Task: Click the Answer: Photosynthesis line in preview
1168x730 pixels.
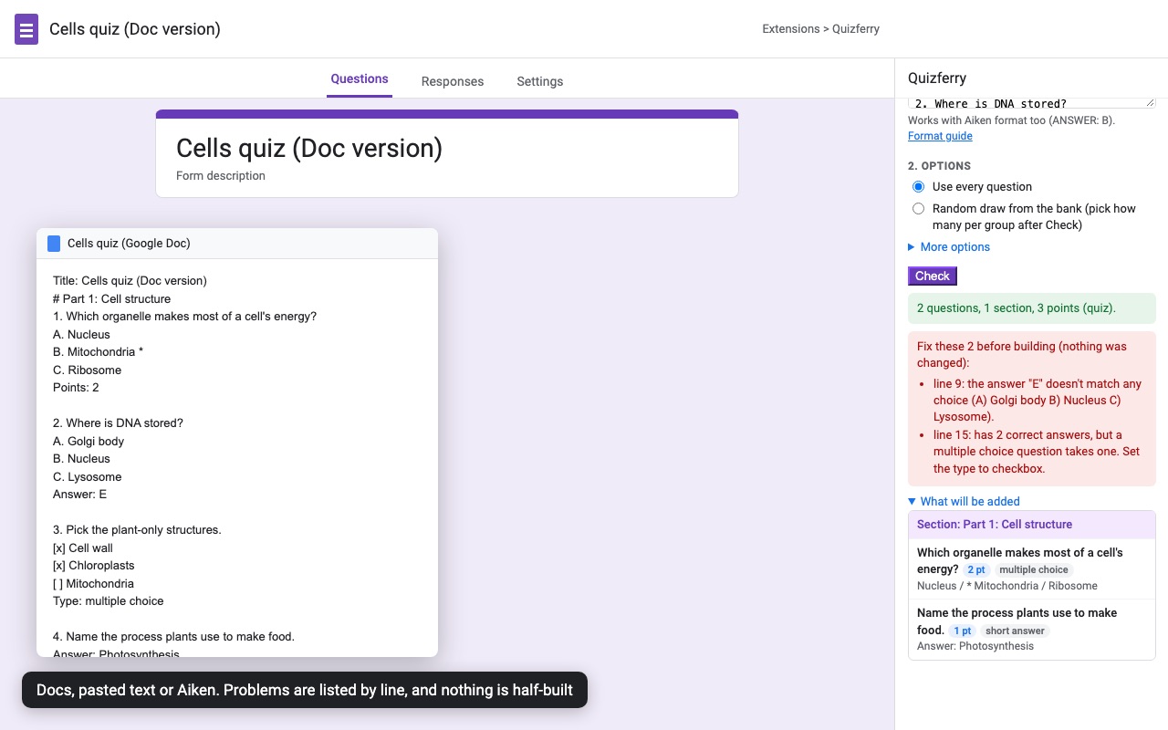Action: coord(975,646)
